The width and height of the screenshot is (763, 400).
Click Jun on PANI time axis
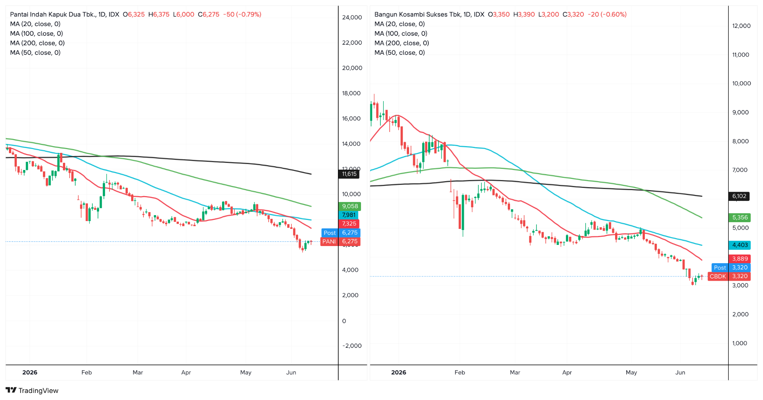point(291,372)
